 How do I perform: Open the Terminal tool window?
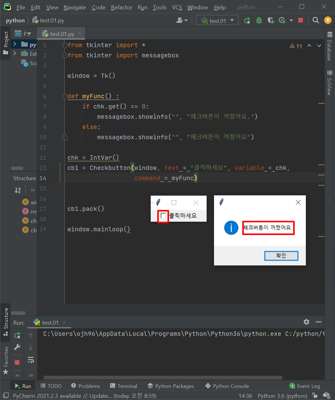point(123,386)
